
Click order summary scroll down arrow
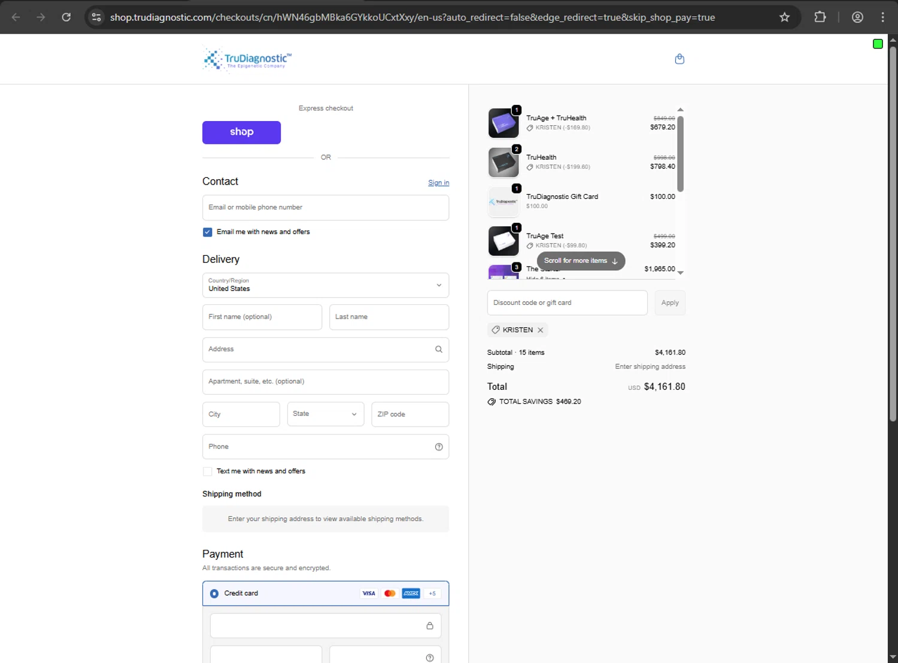680,273
